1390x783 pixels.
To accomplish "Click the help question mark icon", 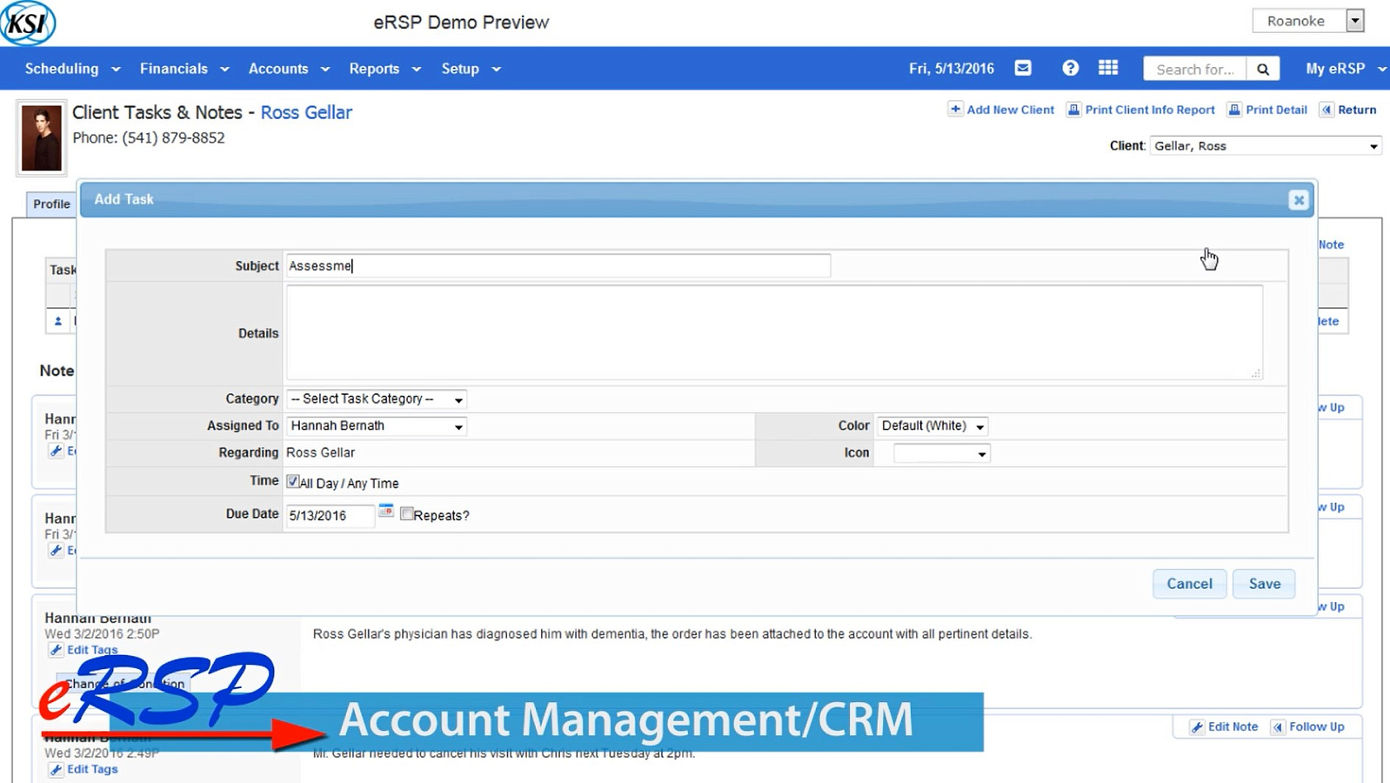I will tap(1070, 68).
